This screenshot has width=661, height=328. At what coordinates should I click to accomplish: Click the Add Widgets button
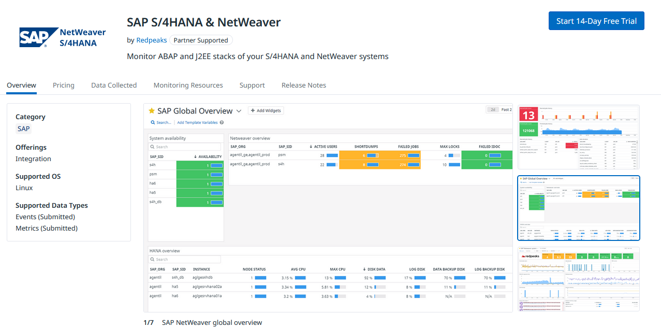click(266, 110)
